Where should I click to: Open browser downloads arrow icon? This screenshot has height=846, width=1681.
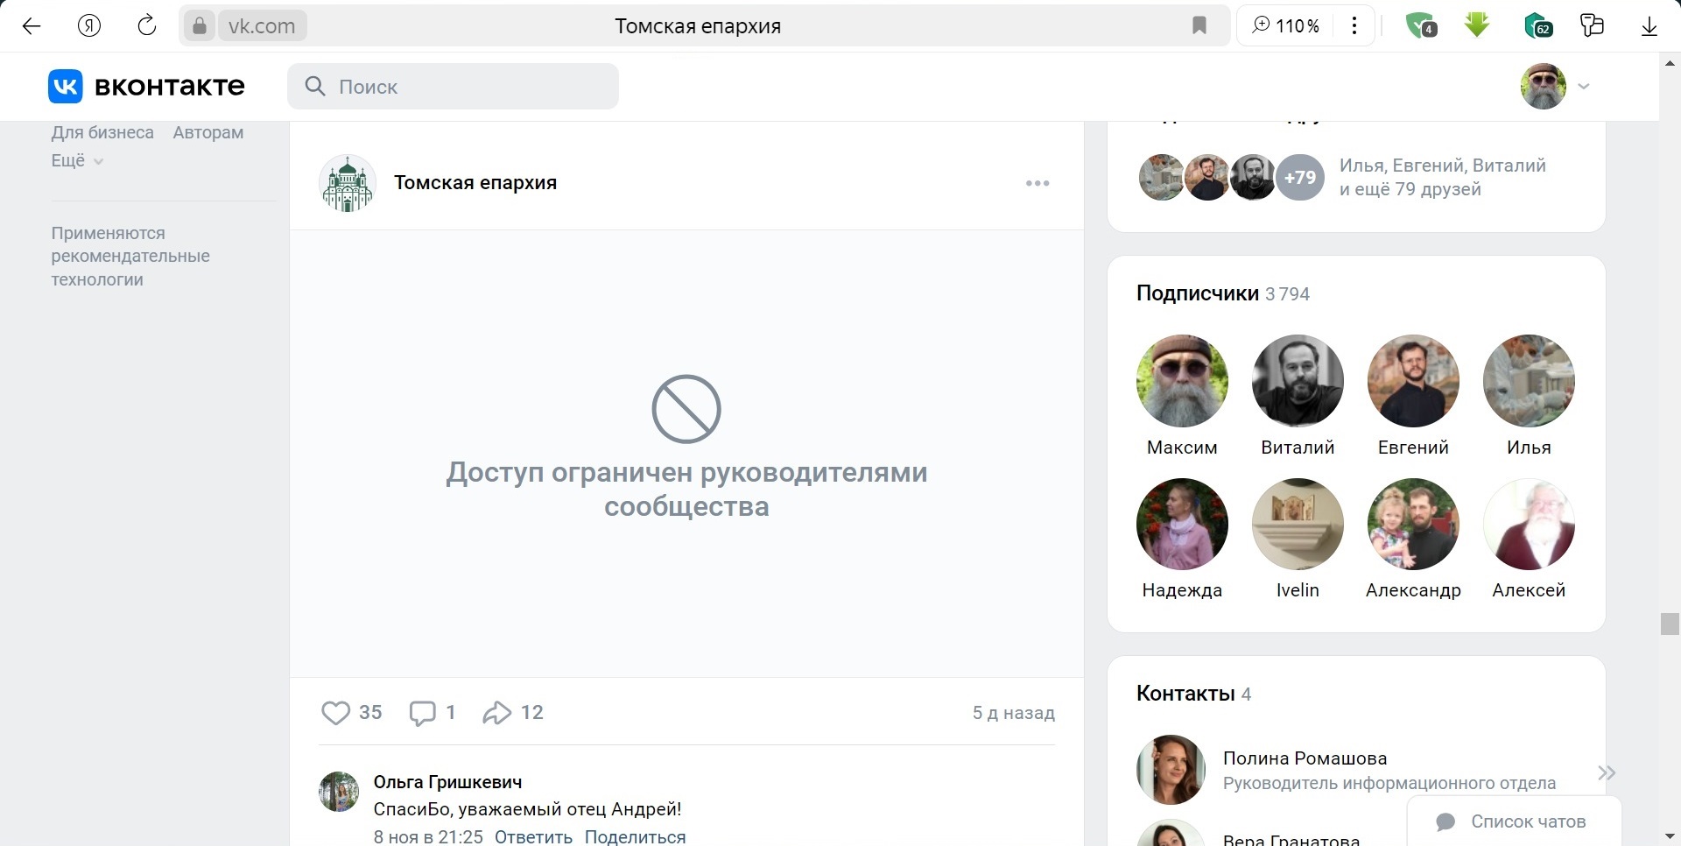point(1649,26)
